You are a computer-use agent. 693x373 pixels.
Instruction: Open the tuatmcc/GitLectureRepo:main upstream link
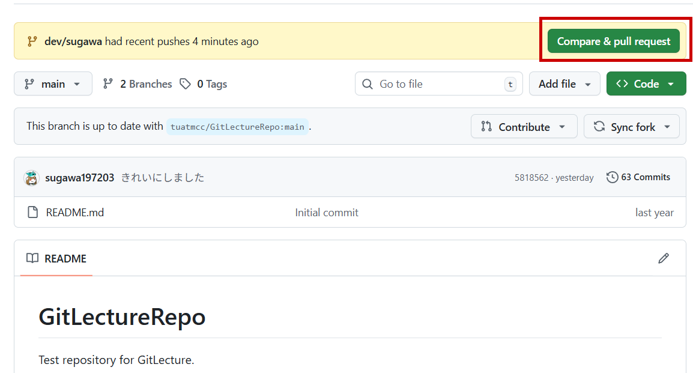[237, 127]
